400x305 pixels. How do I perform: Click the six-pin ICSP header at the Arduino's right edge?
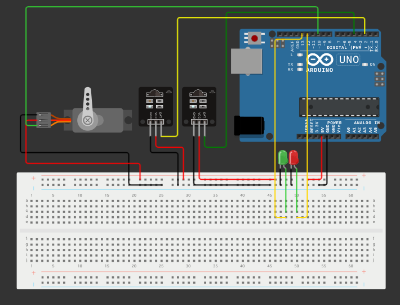point(379,79)
